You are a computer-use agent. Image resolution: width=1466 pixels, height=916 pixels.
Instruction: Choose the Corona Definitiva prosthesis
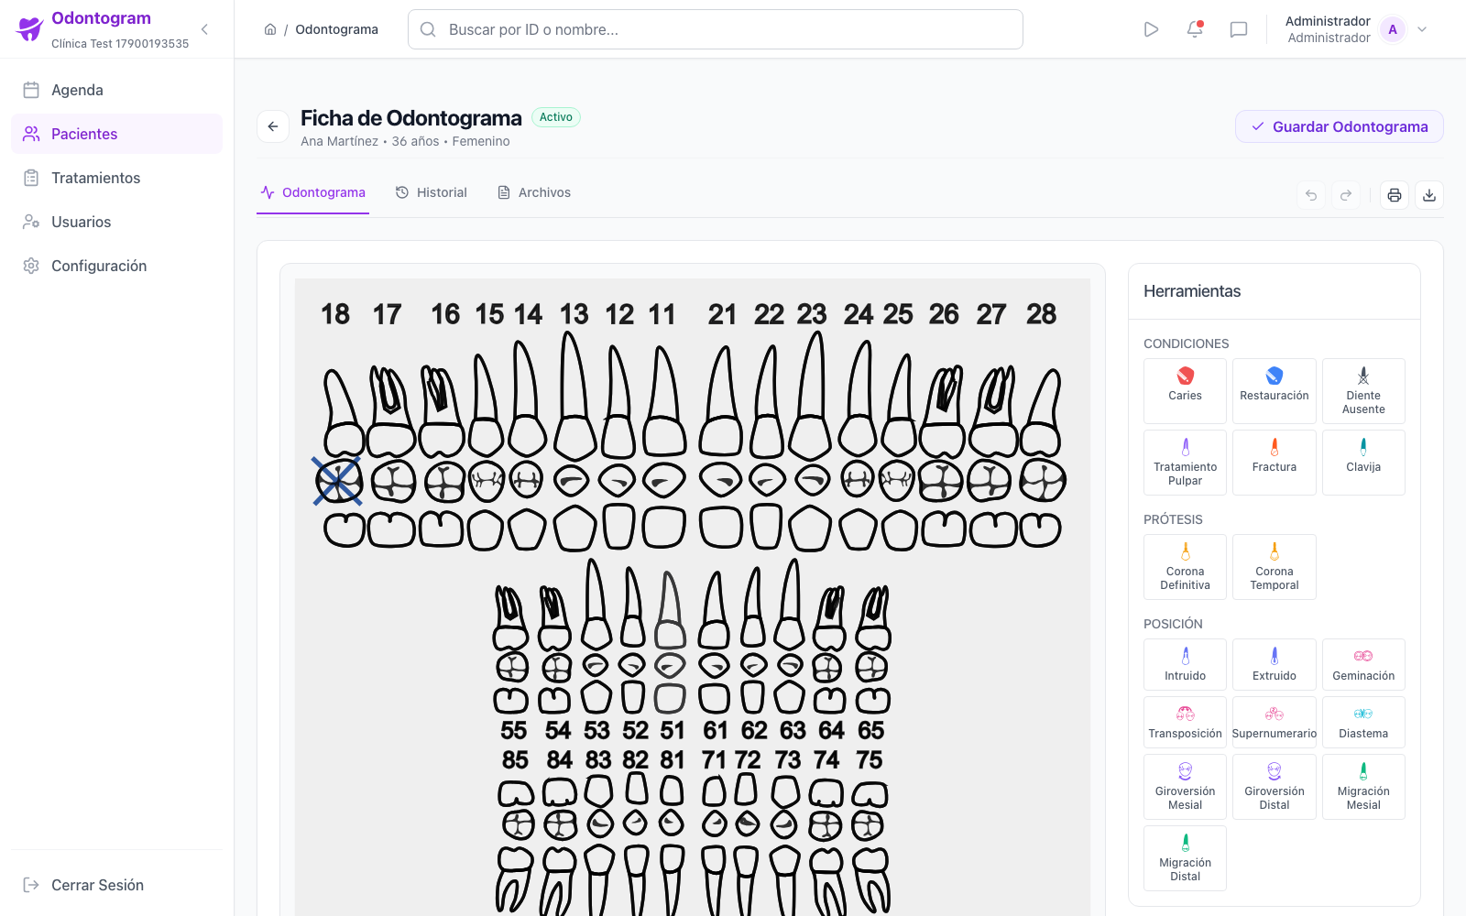click(x=1185, y=567)
